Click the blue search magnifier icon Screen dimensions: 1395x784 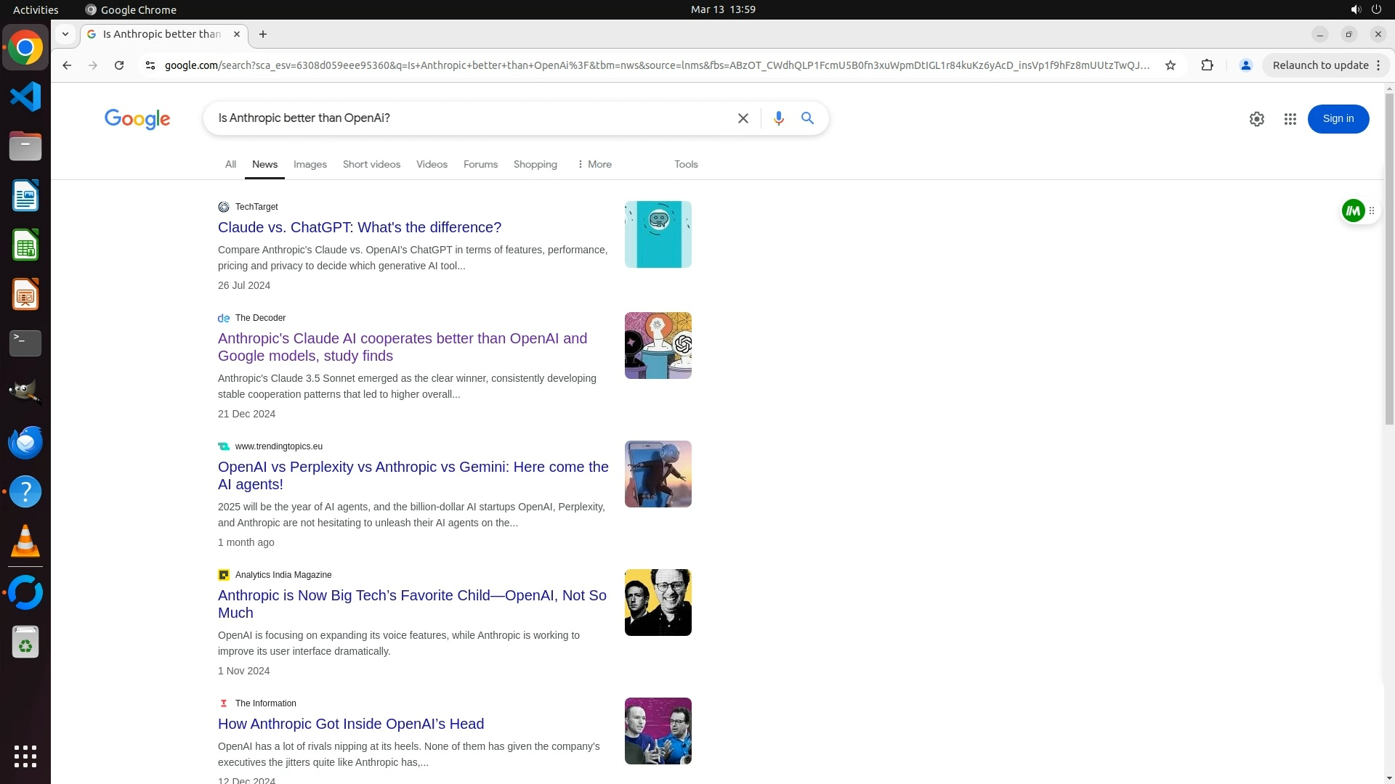(807, 118)
